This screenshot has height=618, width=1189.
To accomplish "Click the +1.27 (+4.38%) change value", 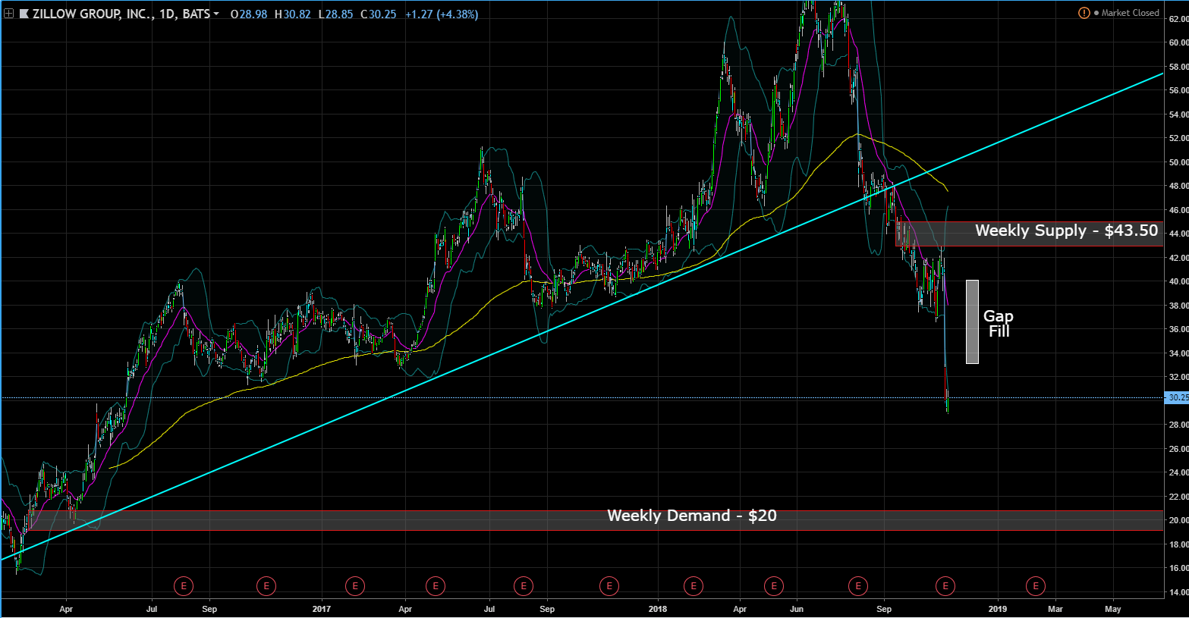I will pos(442,14).
